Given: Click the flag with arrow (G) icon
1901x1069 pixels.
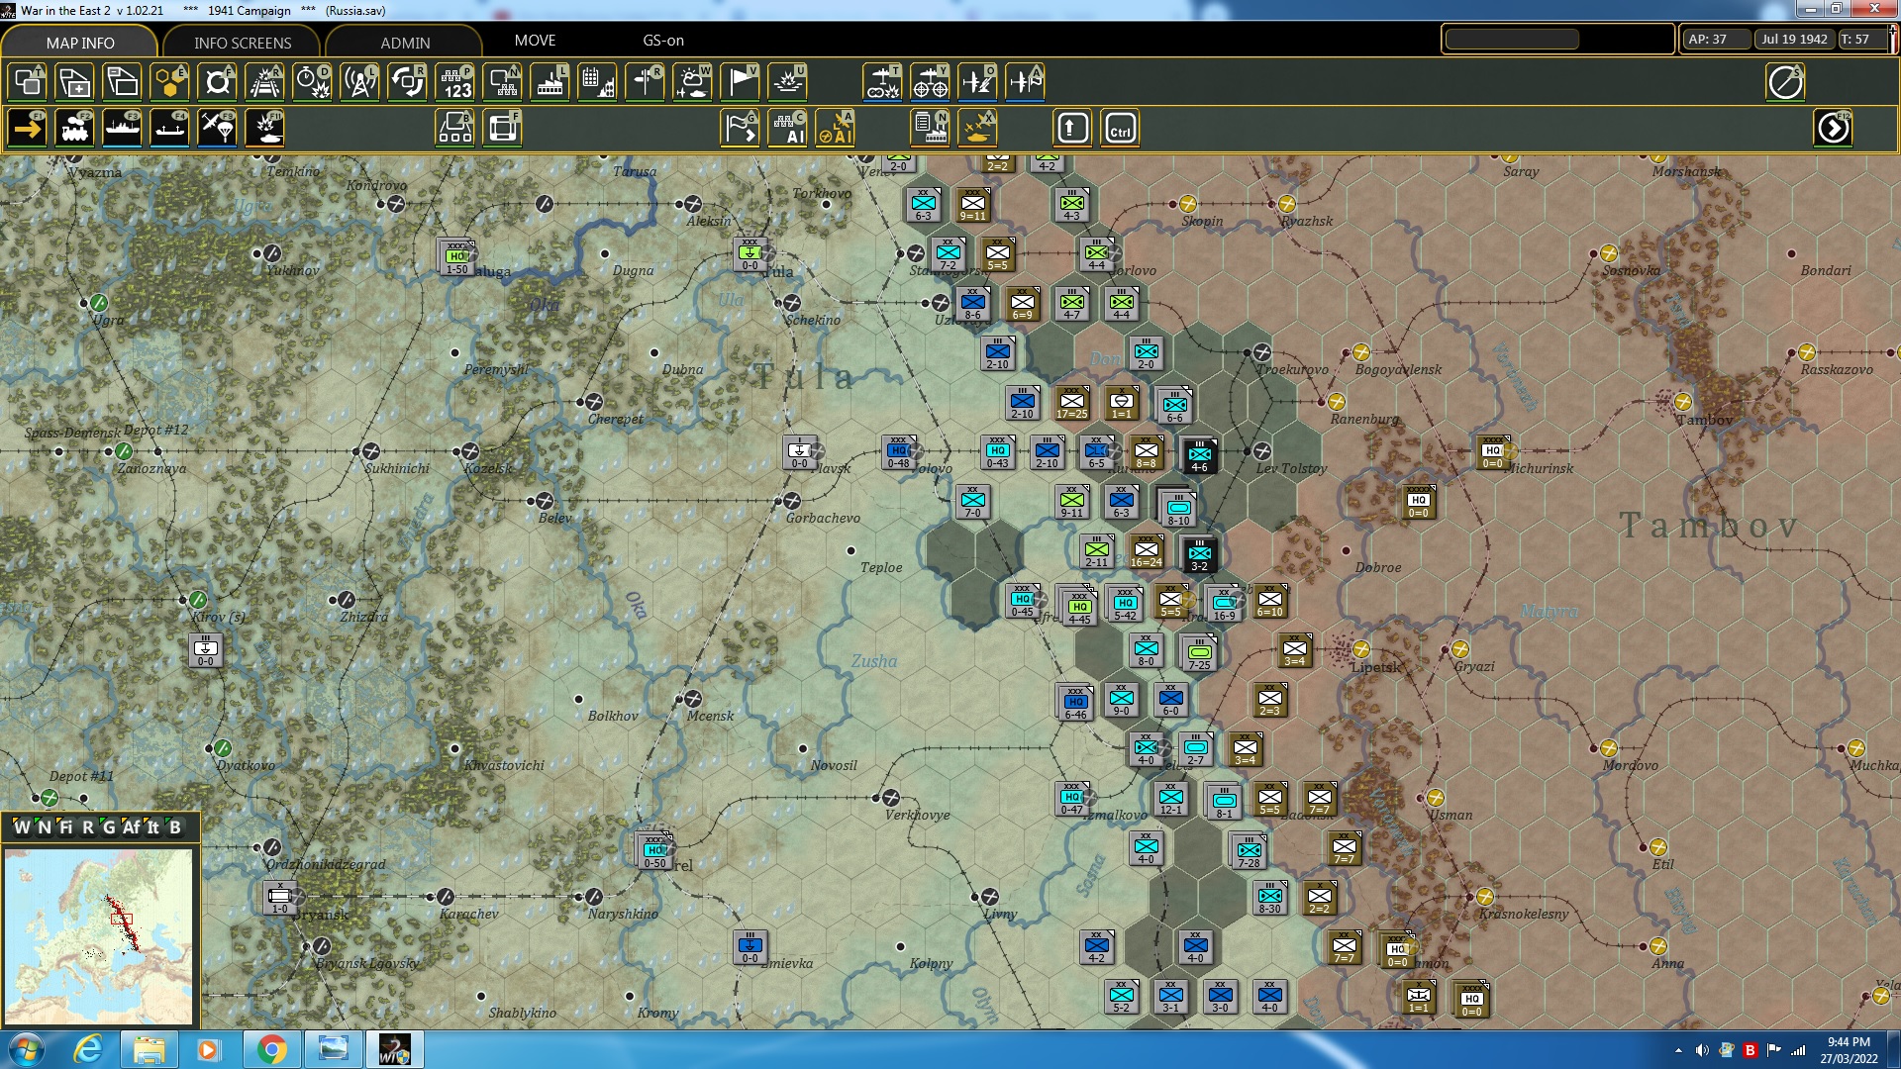Looking at the screenshot, I should tap(741, 129).
